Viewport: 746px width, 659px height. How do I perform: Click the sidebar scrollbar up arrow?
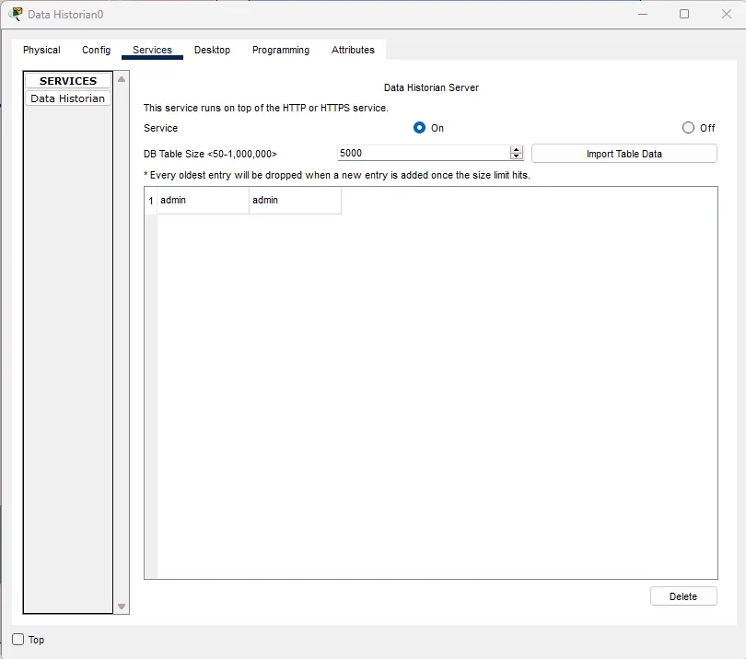pos(121,80)
